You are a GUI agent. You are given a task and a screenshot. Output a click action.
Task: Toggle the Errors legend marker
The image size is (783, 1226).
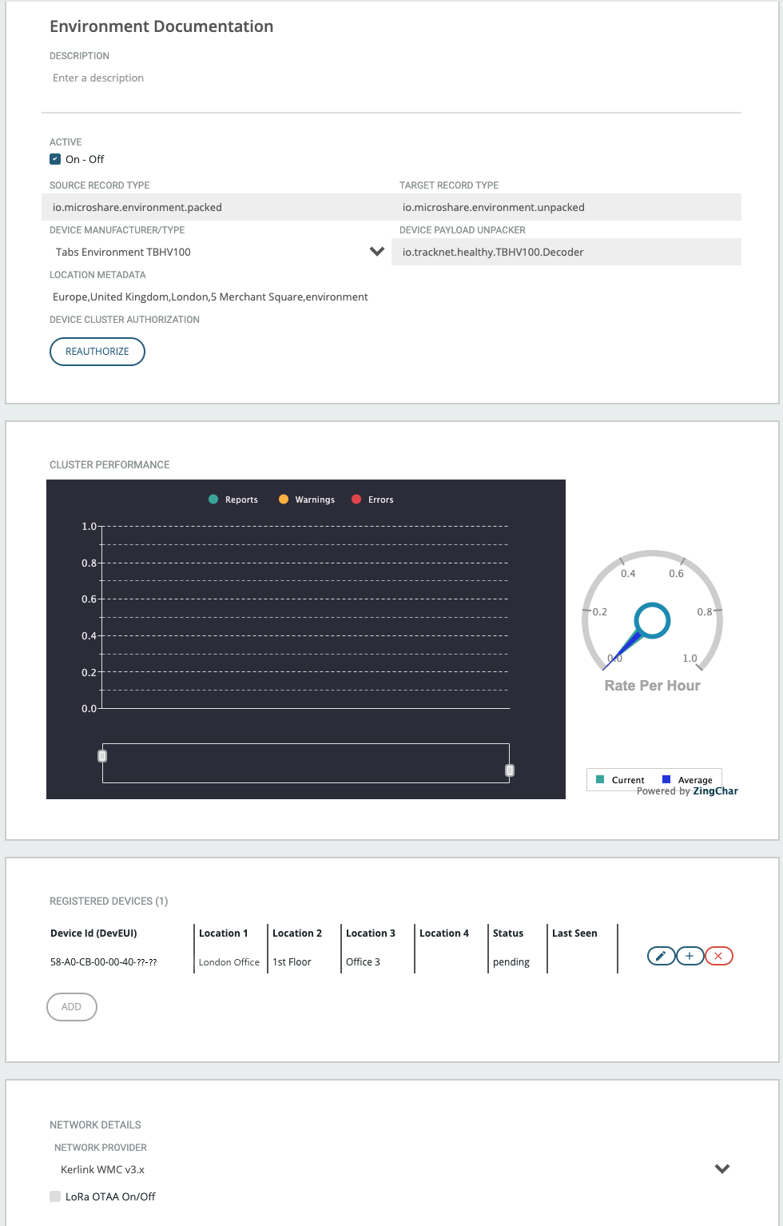[356, 500]
